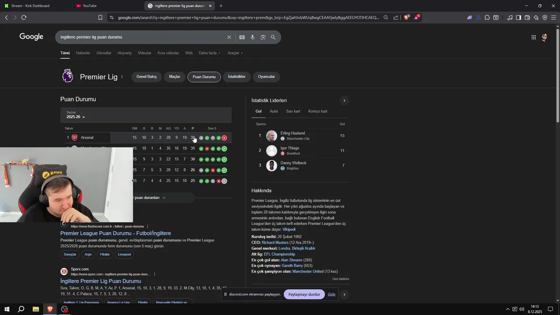
Task: Open the flashscore result options dots
Action: [x=147, y=227]
